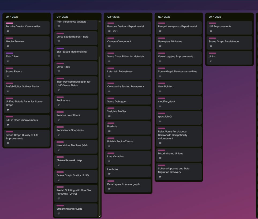Viewport: 258px width, 219px height.
Task: Open comment bubble on Persona Device card
Action: pos(115,31)
